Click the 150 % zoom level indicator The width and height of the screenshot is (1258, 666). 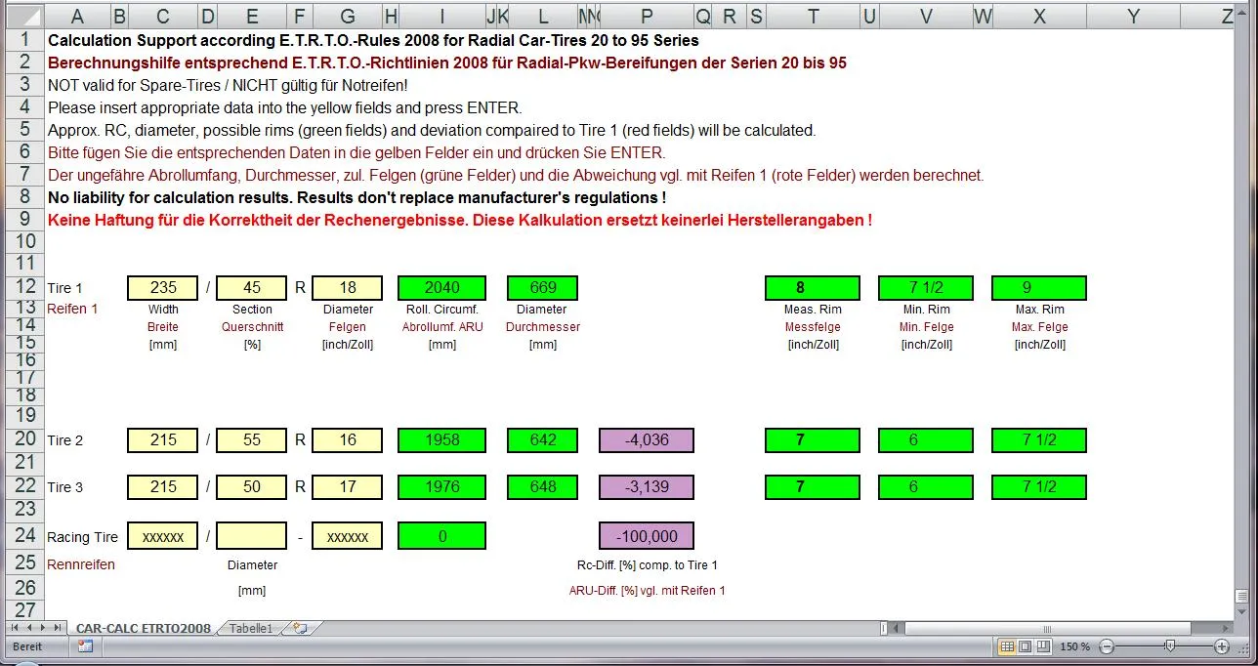click(1074, 646)
